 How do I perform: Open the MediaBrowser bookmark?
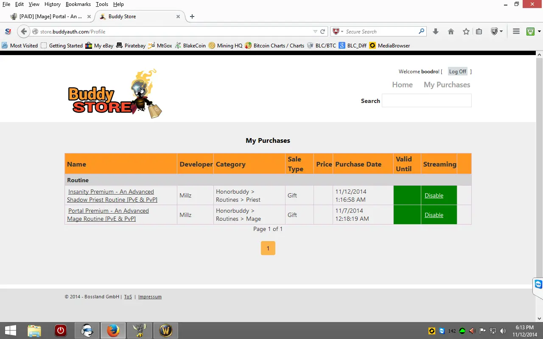click(389, 46)
